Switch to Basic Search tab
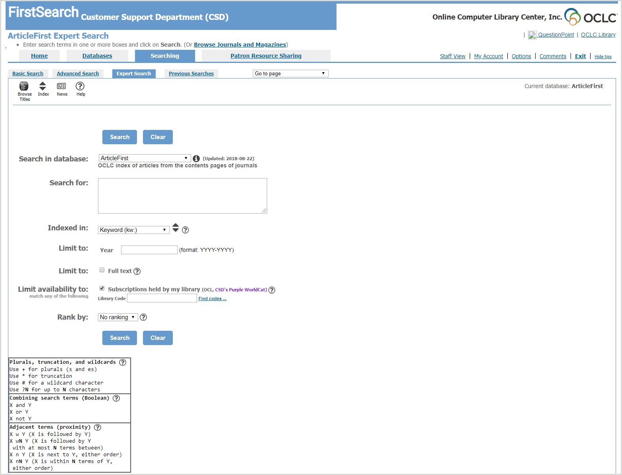 point(28,74)
